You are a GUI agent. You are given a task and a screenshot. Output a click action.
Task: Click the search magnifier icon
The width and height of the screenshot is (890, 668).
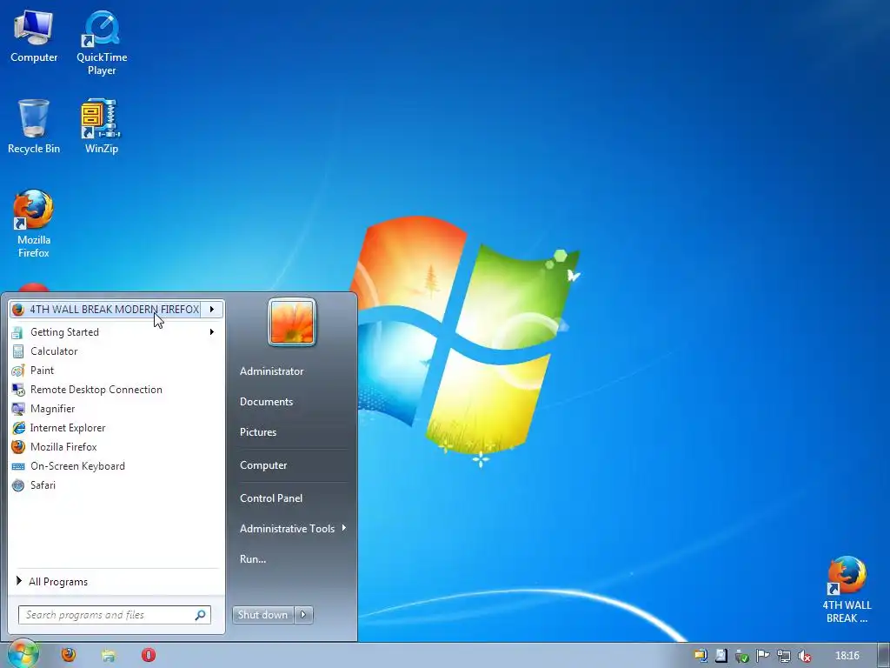(x=201, y=615)
